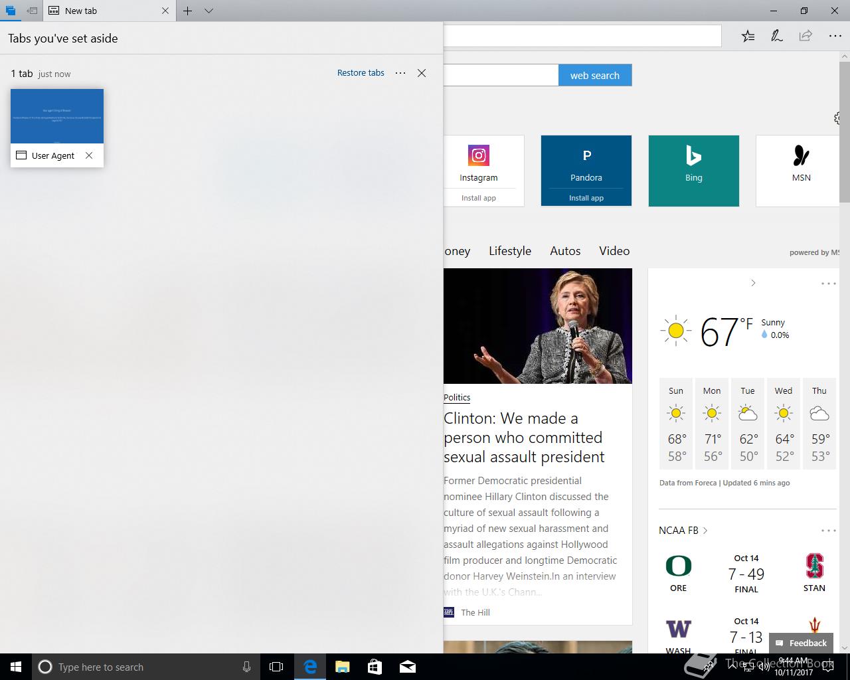
Task: Open weather card more options menu
Action: [829, 284]
